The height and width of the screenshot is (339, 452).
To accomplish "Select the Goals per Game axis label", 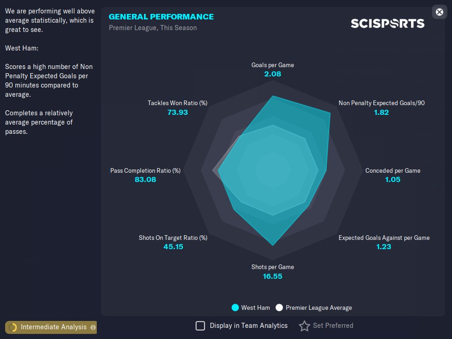I will [x=272, y=65].
